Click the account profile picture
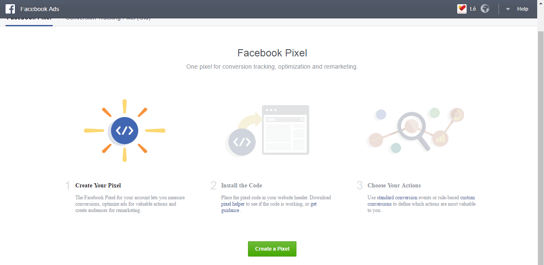This screenshot has height=265, width=544. (x=462, y=9)
